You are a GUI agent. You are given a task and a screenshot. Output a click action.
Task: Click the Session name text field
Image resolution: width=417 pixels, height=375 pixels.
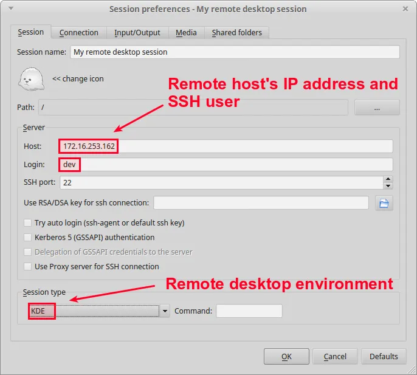(x=235, y=52)
